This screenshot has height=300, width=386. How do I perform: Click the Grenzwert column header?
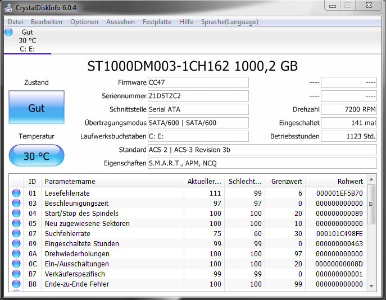coord(285,181)
